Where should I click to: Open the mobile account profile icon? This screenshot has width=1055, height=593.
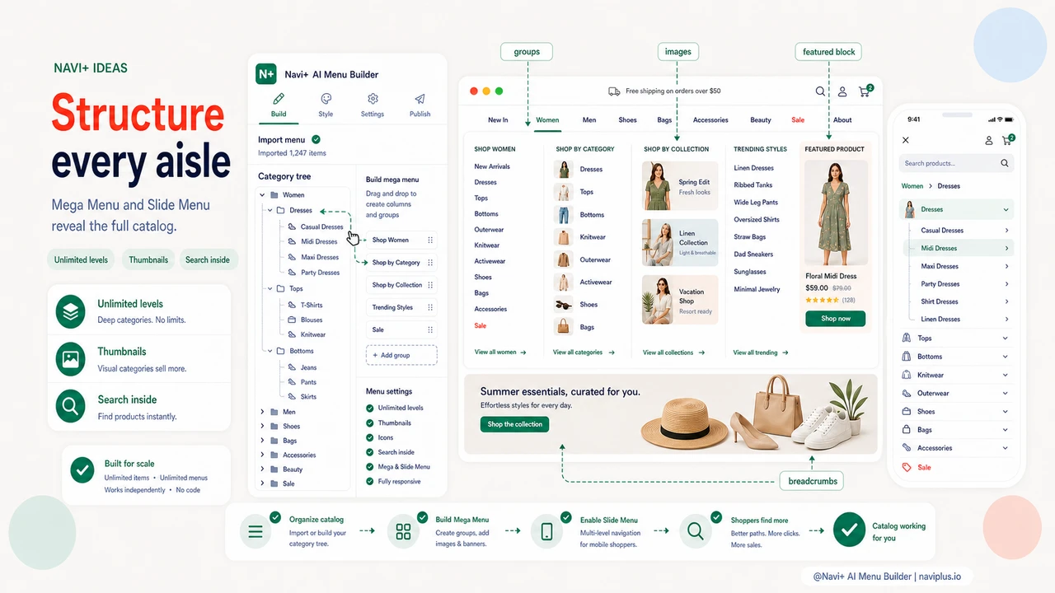click(989, 141)
